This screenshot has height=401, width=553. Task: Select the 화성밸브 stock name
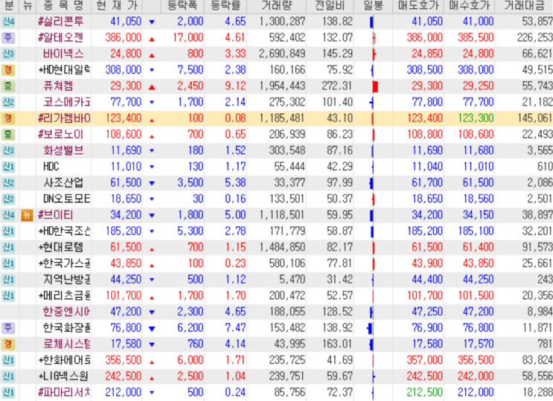pyautogui.click(x=63, y=150)
